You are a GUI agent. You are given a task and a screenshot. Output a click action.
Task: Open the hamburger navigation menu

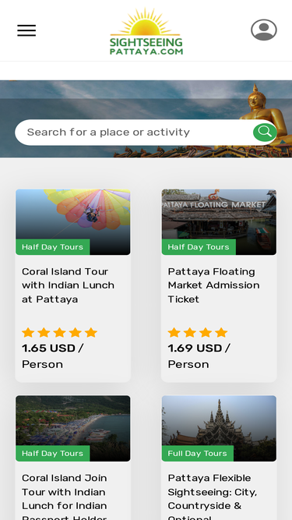pos(26,30)
